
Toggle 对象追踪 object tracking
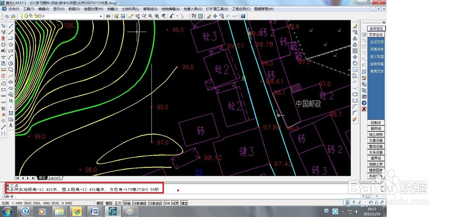point(156,203)
